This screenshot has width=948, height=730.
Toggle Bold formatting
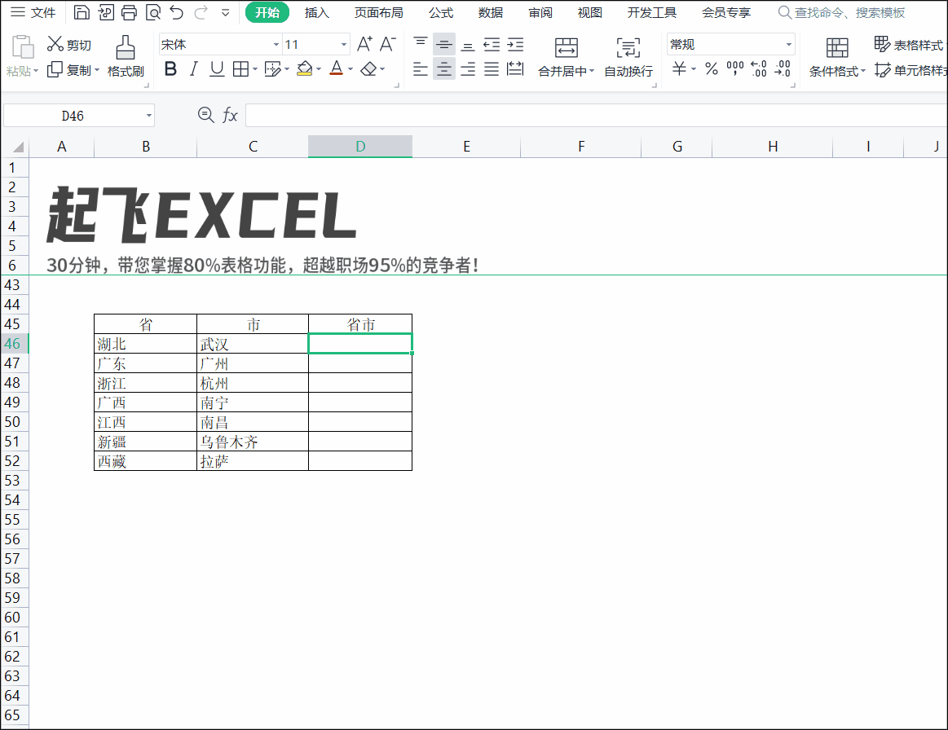point(170,69)
